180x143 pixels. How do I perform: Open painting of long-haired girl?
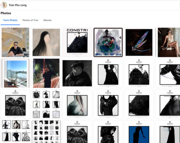click(46, 42)
